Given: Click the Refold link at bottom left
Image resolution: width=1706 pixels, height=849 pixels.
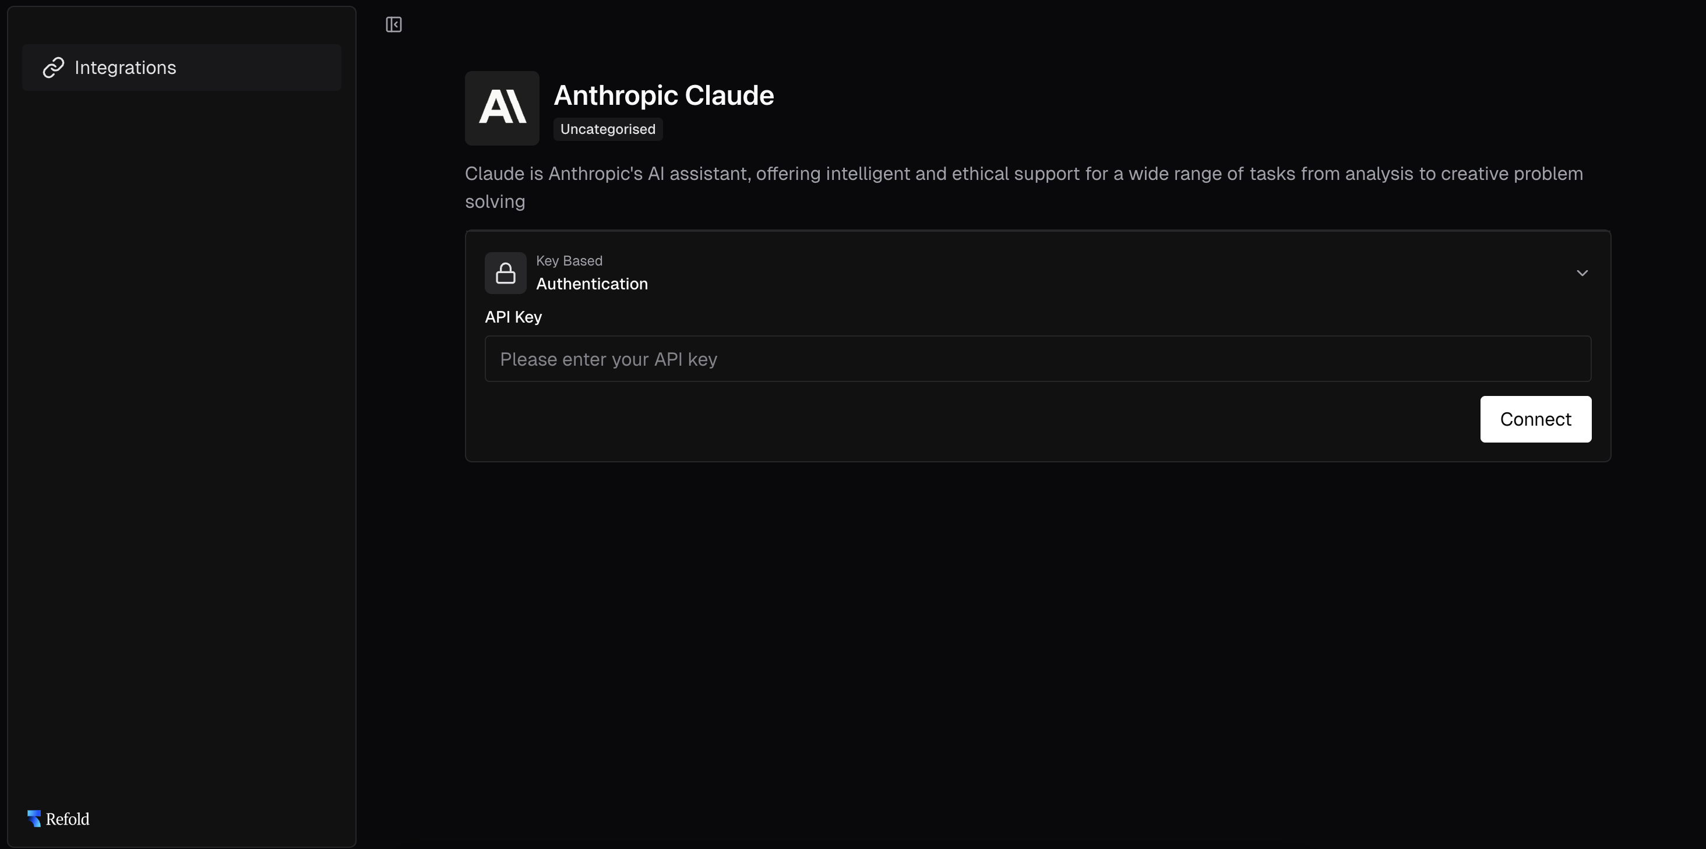Looking at the screenshot, I should click(x=67, y=819).
